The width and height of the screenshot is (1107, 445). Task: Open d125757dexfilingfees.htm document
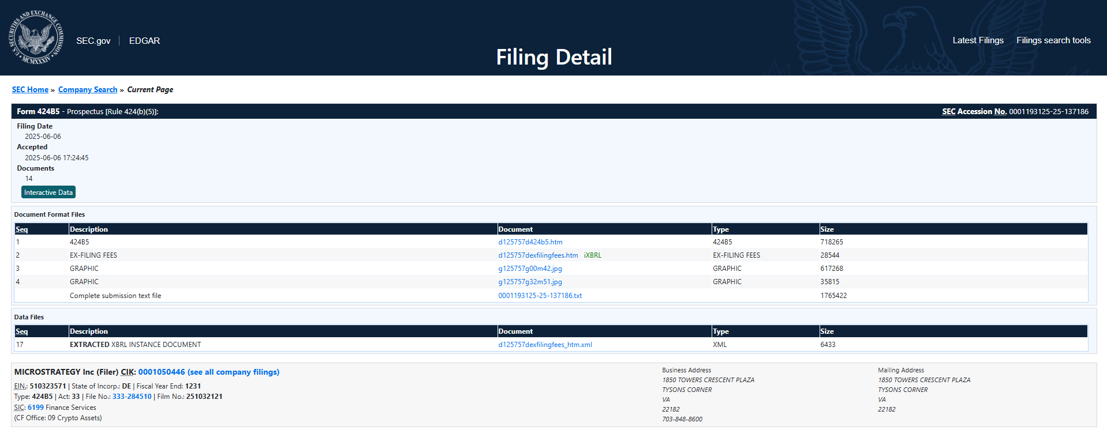coord(538,255)
